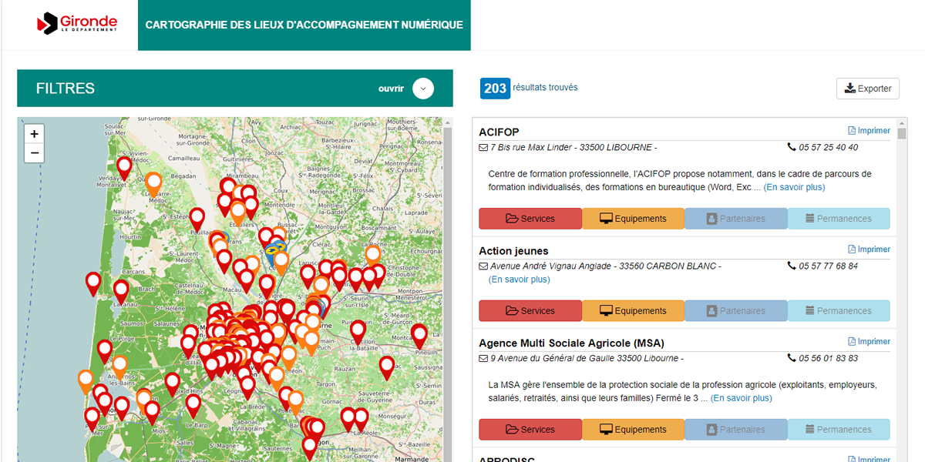Select the Cartographie des lieux d'accompagnement numérique tab
This screenshot has height=462, width=925.
tap(304, 25)
